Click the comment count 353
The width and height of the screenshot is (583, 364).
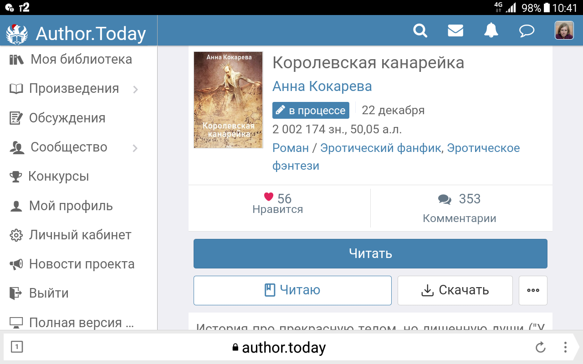tap(470, 199)
